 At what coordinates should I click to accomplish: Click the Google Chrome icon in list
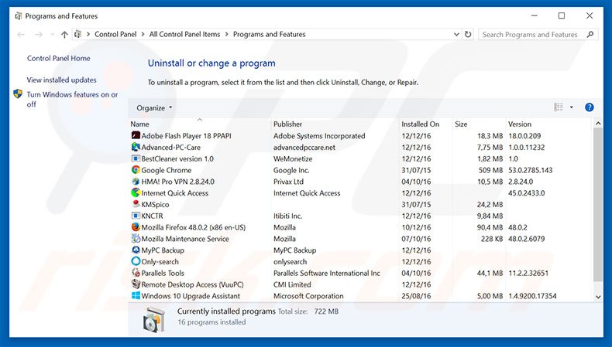click(136, 170)
